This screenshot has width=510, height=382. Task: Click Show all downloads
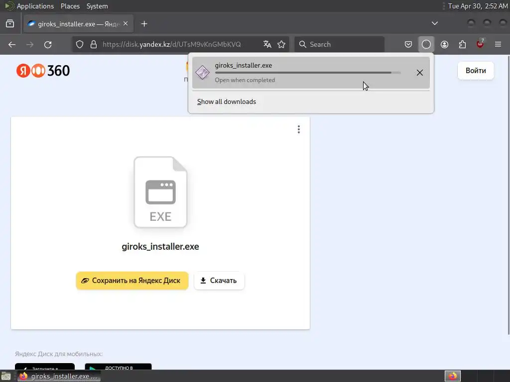227,101
